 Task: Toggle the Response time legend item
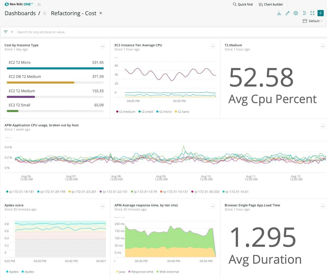(x=141, y=272)
